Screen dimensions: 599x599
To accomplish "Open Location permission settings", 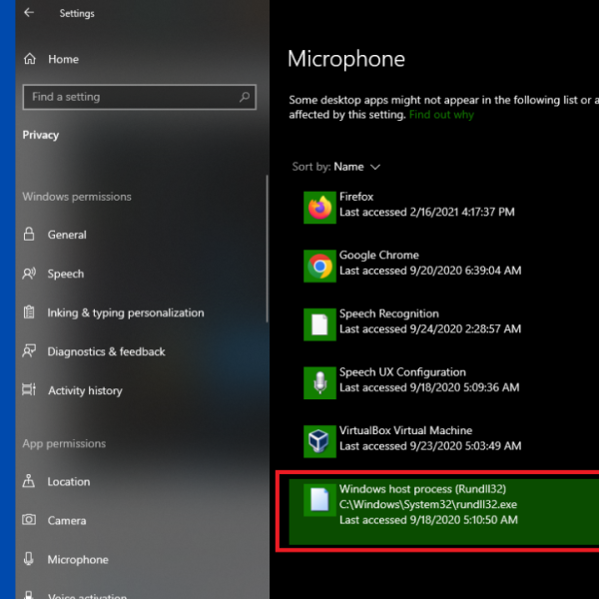I will tap(69, 482).
